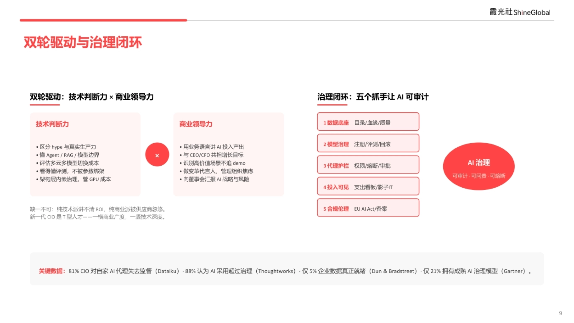Click the 支出看板/影子IT description

click(373, 187)
